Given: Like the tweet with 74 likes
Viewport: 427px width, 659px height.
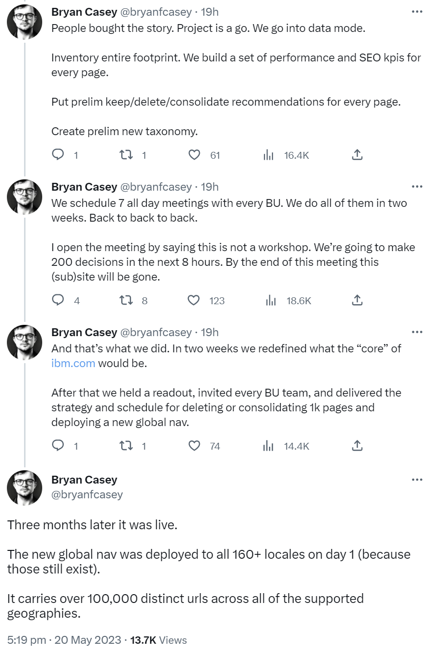Looking at the screenshot, I should 195,446.
